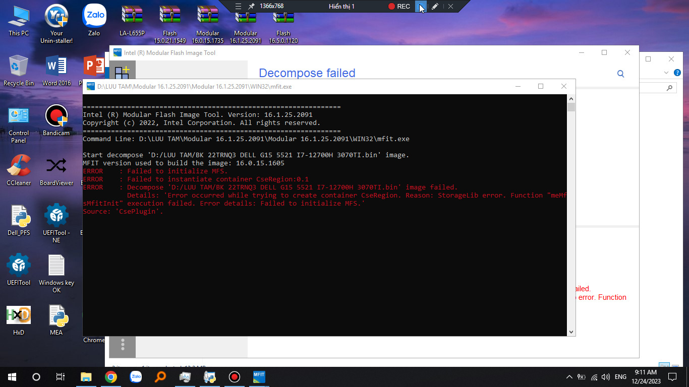Select the LA-L655P archive on the desktop
This screenshot has width=689, height=387.
[x=132, y=20]
